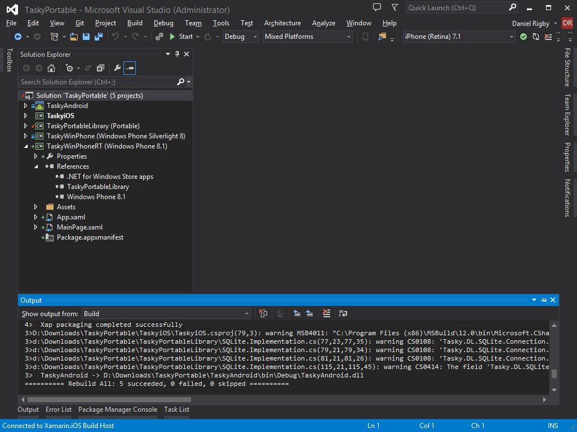Click the DR user avatar

point(567,22)
